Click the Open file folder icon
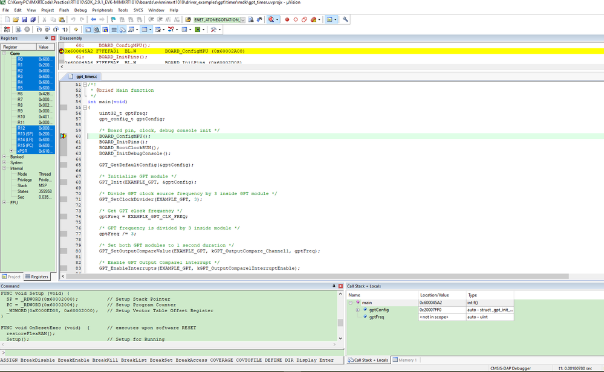Screen dimensions: 604x372 16,19
